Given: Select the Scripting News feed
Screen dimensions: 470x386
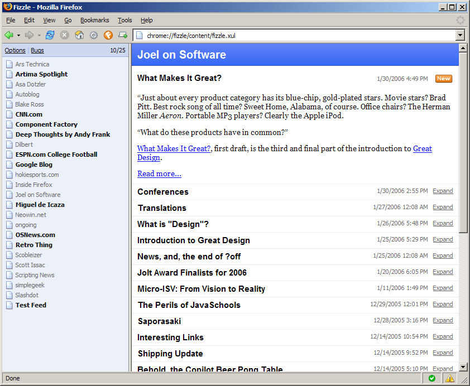Looking at the screenshot, I should (x=35, y=275).
